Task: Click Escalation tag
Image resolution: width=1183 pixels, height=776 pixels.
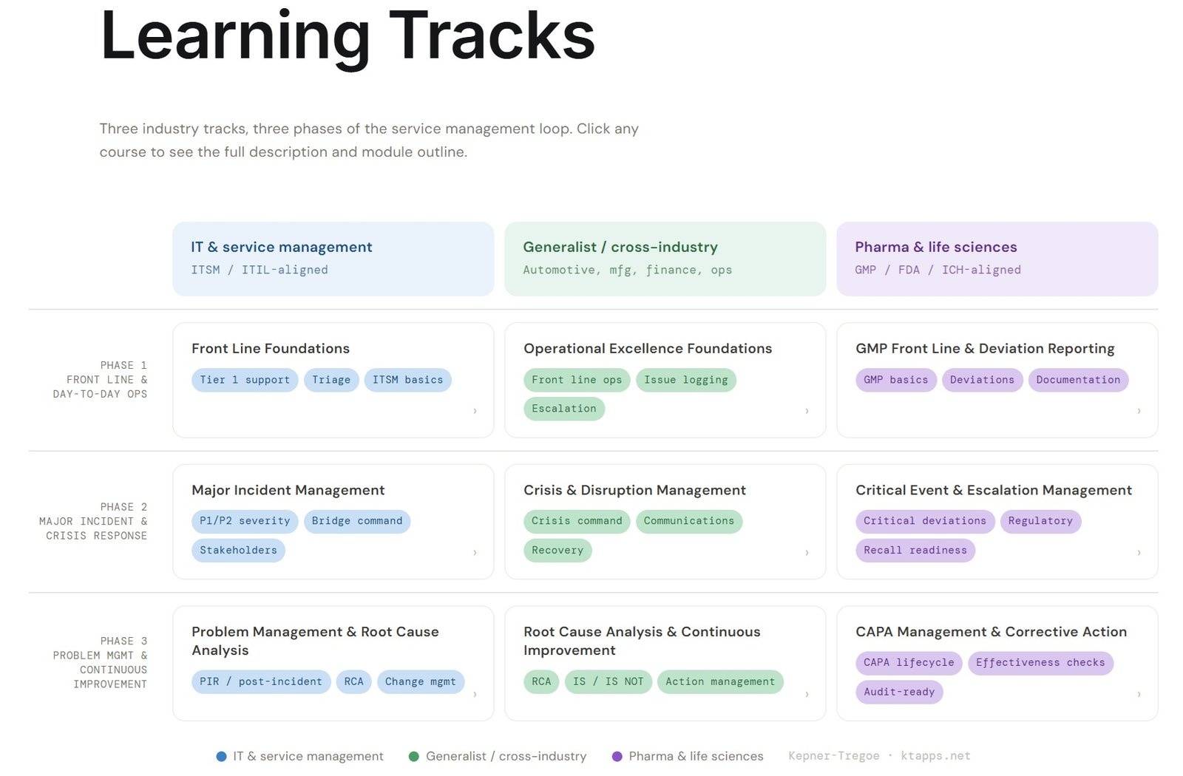Action: click(564, 409)
